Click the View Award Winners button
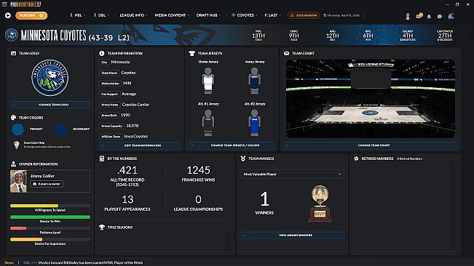This screenshot has width=474, height=266. [x=292, y=235]
